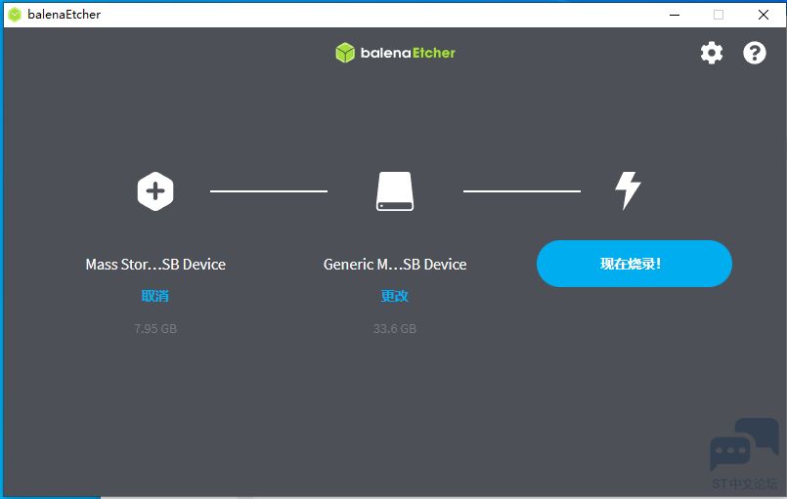Cancel the source selection via 取消

[x=155, y=296]
